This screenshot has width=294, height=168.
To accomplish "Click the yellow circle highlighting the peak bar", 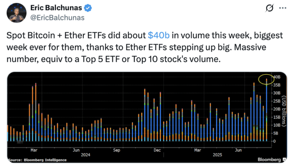I will pos(267,79).
